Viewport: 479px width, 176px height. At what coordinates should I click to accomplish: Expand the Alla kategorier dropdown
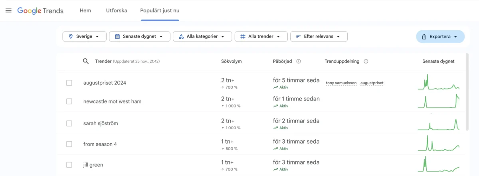coord(202,36)
